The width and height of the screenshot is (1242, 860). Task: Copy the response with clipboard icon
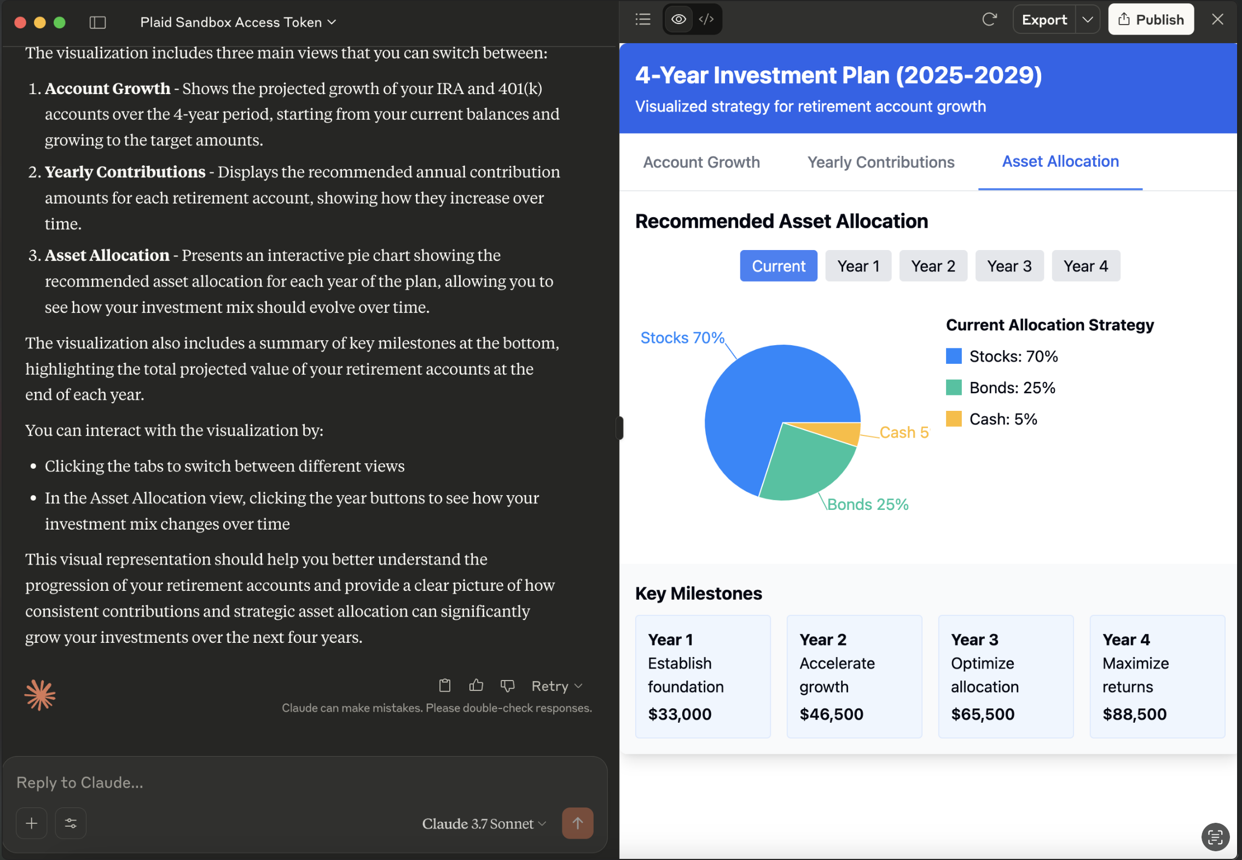click(445, 685)
